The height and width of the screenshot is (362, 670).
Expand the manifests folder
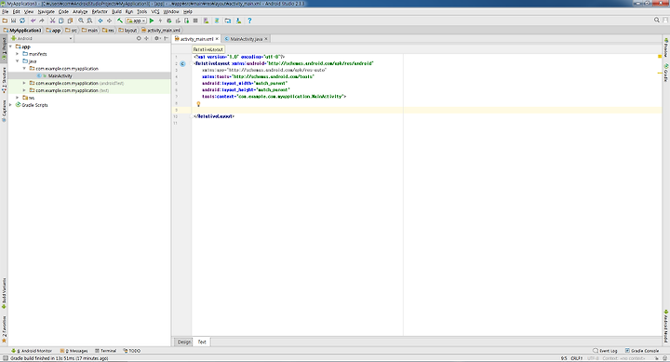click(x=18, y=54)
